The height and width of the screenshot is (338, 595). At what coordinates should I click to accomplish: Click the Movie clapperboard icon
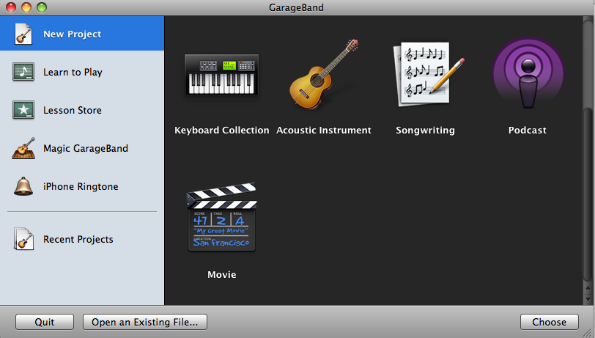pos(221,217)
